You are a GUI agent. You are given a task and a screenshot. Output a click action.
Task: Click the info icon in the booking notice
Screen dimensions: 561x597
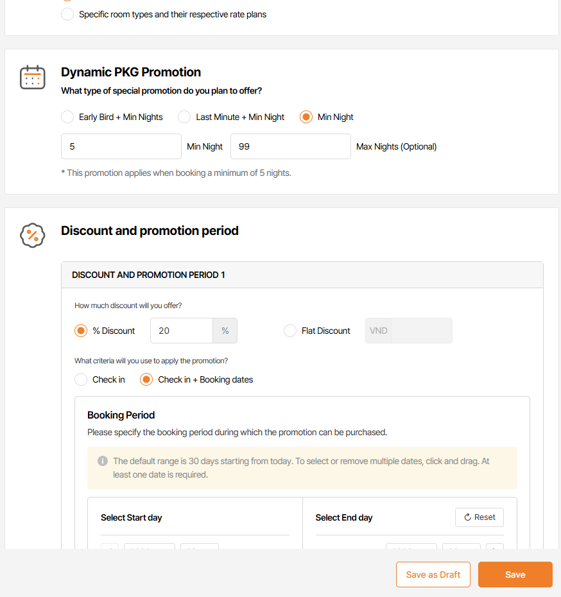[x=103, y=461]
